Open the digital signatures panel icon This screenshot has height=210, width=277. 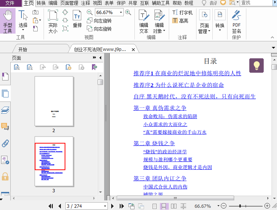point(5,160)
